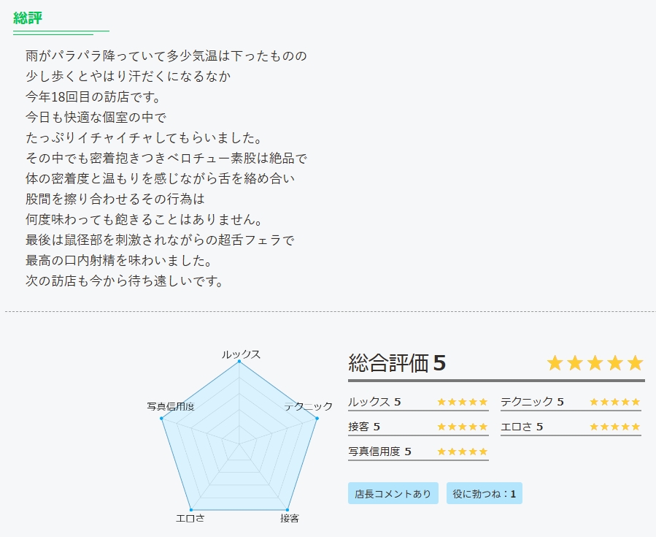The width and height of the screenshot is (656, 537).
Task: Click the radar chart center point
Action: [x=239, y=443]
